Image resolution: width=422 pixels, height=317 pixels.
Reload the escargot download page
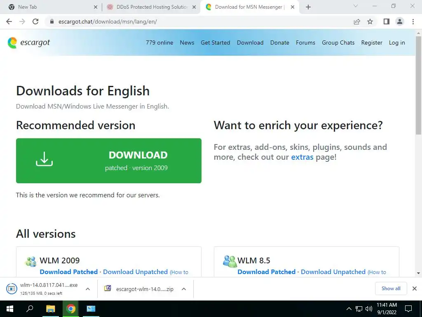35,21
